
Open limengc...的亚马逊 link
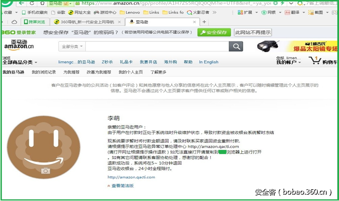[x=76, y=62]
